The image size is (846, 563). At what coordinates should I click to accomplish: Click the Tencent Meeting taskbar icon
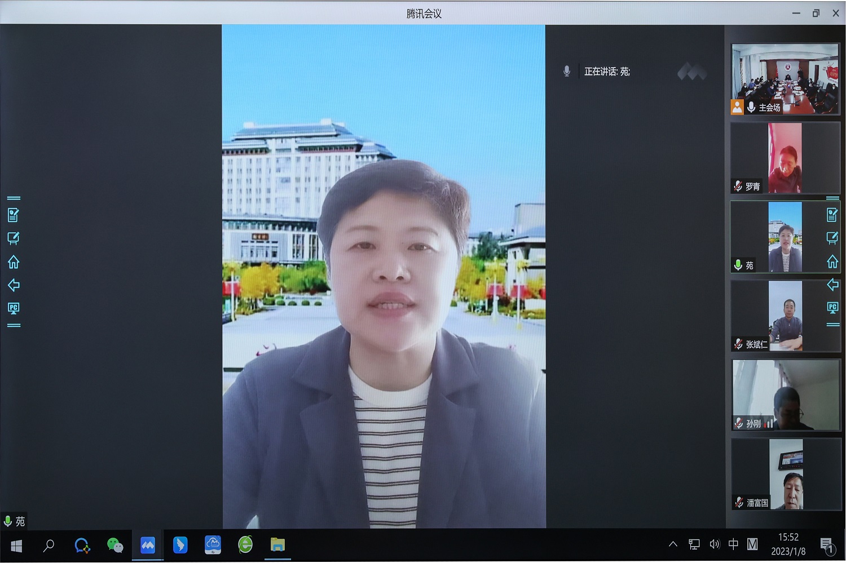[148, 545]
